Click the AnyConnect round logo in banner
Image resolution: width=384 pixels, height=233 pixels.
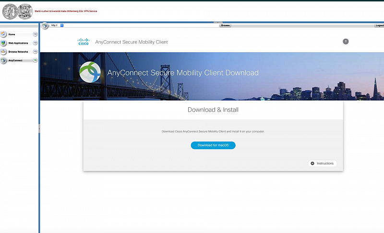(90, 72)
